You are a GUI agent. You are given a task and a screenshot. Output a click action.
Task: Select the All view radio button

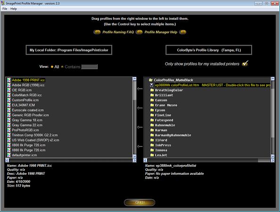tap(52, 67)
